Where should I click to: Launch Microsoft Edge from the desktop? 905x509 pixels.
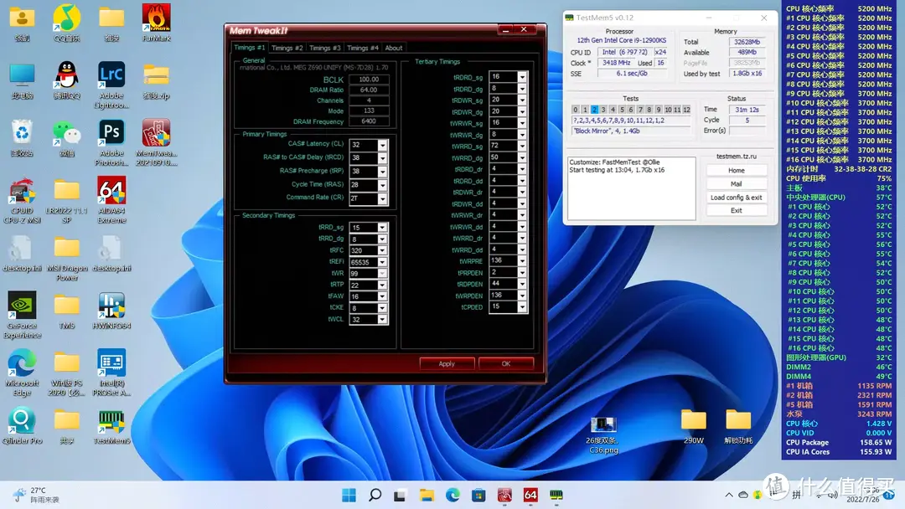click(22, 373)
